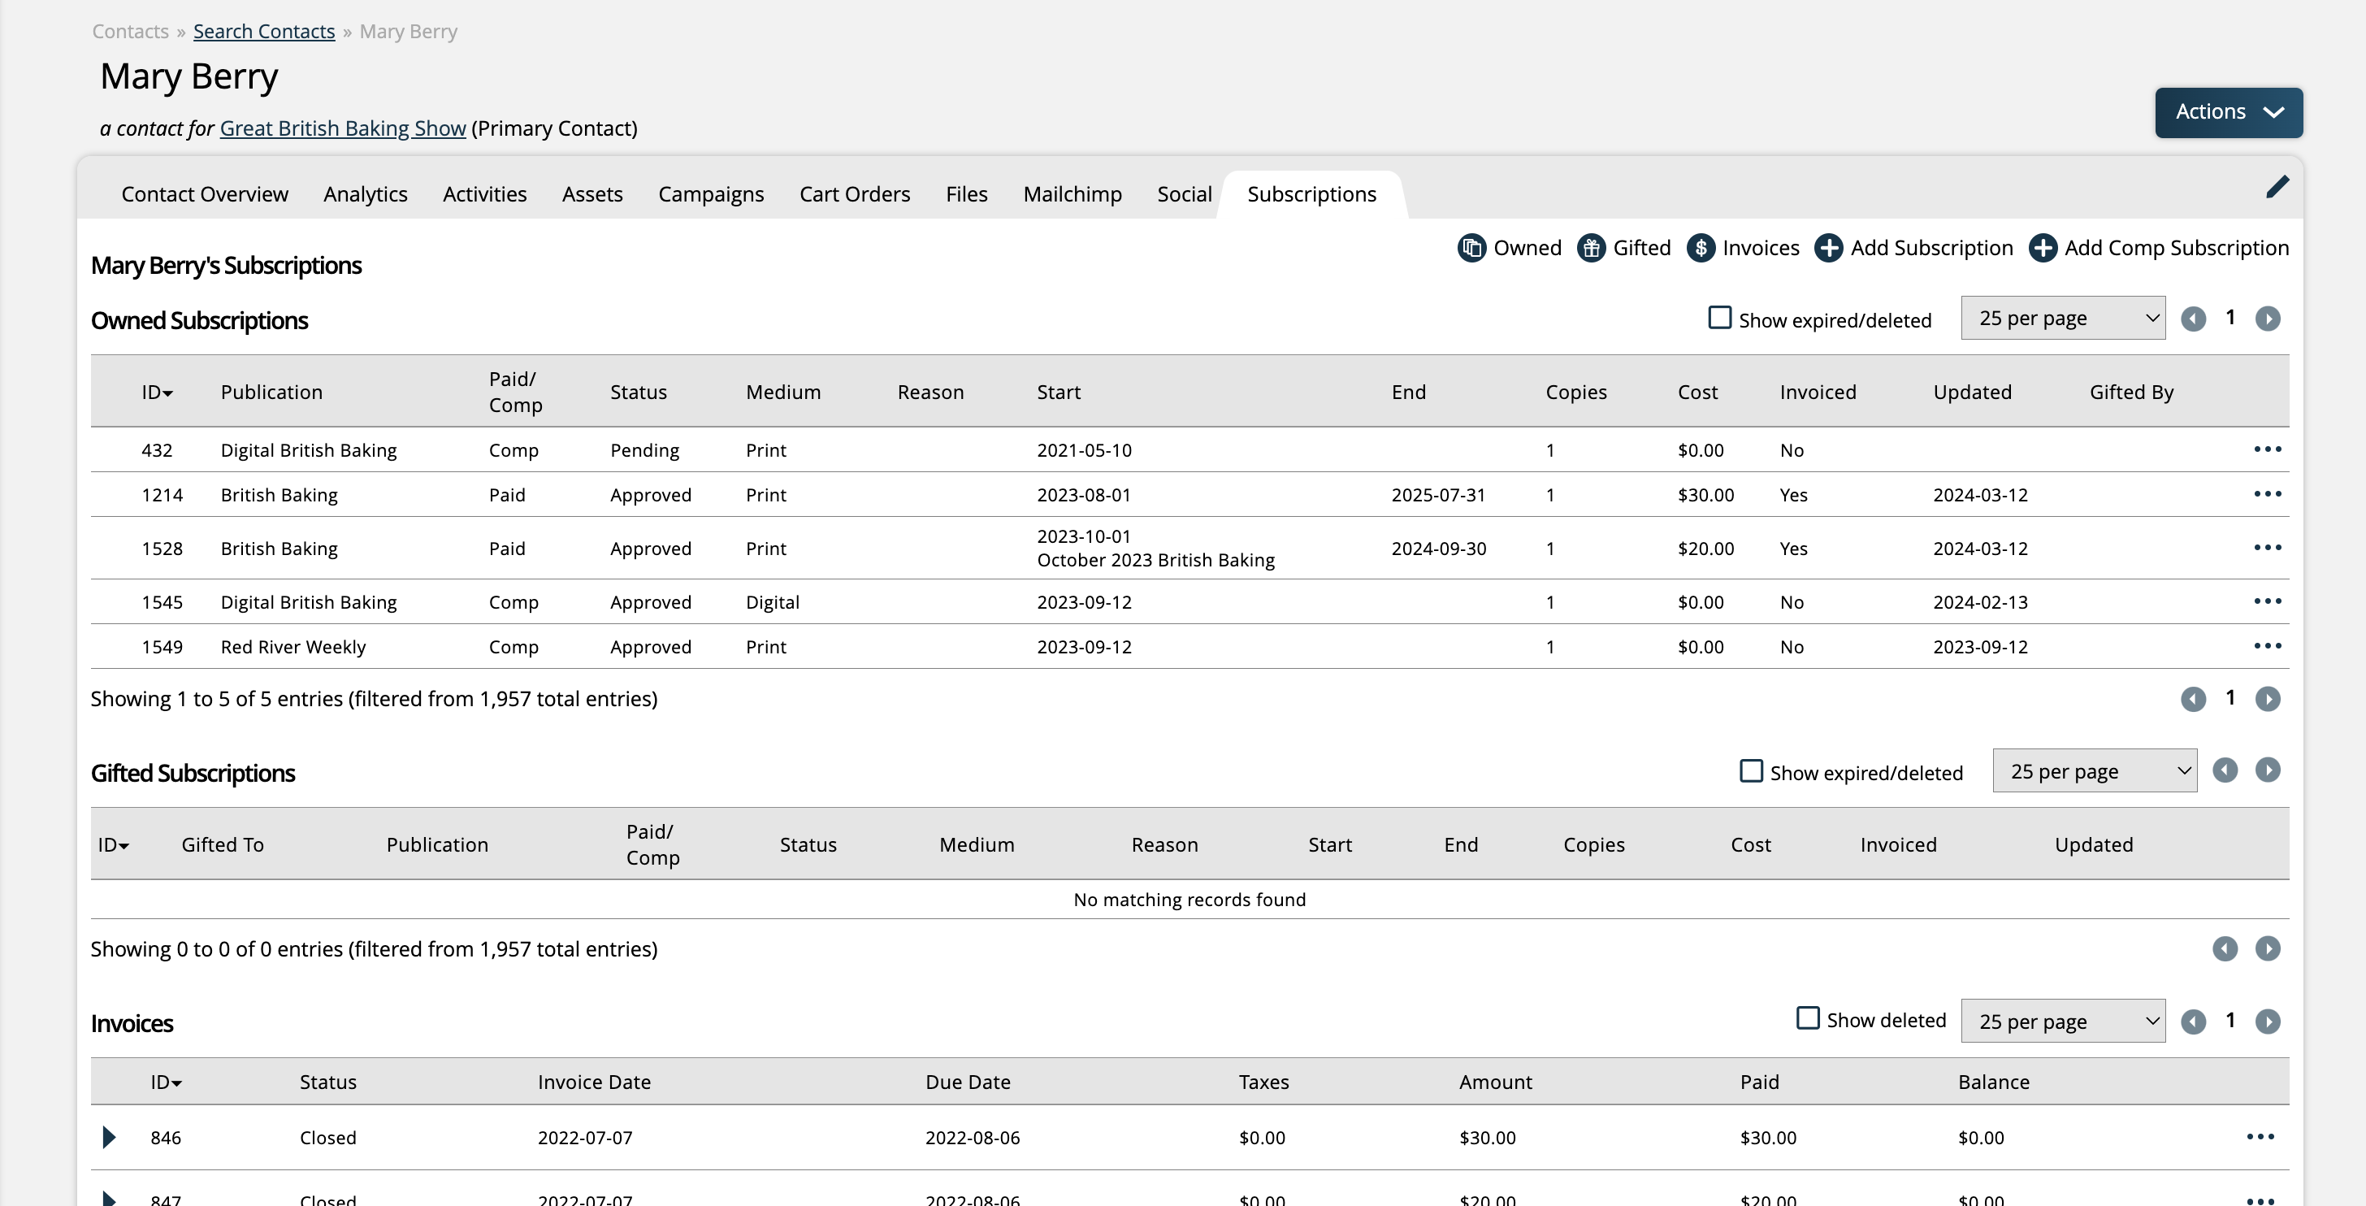The image size is (2366, 1206).
Task: Open Owned Subscriptions per page dropdown
Action: [2062, 318]
